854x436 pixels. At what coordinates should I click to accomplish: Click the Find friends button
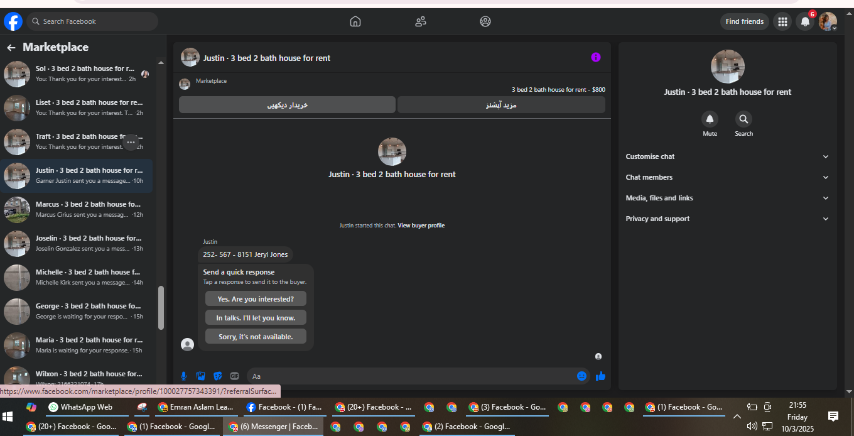pos(745,21)
